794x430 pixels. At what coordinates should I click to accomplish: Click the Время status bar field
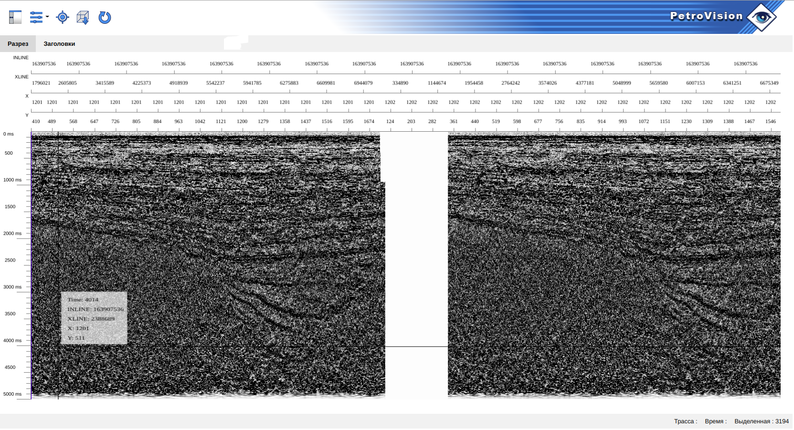click(x=715, y=421)
